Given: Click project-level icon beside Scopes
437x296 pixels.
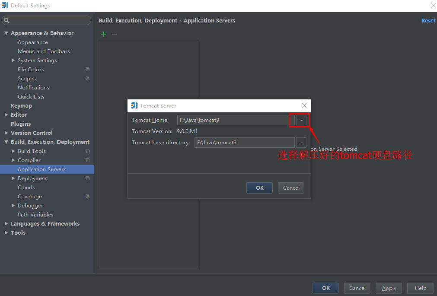Looking at the screenshot, I should tap(87, 79).
